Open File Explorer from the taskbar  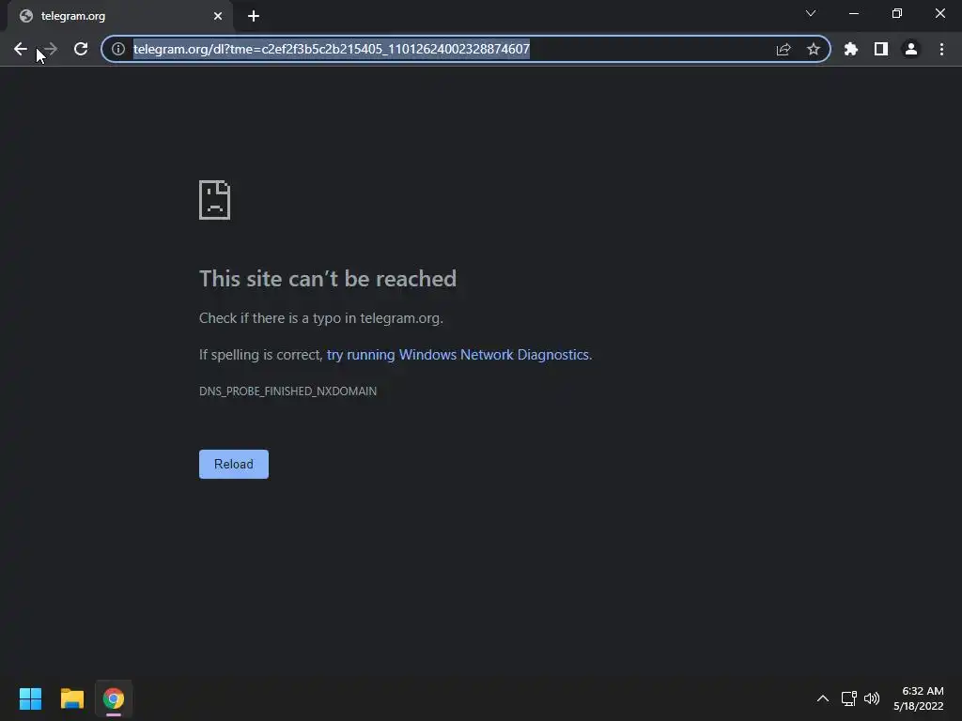(x=71, y=698)
